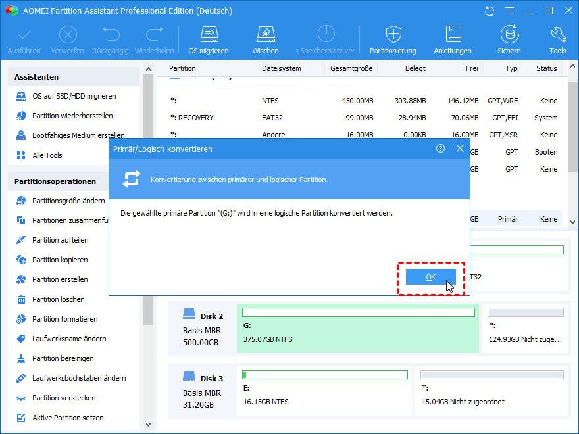Viewport: 579px width, 434px height.
Task: Click the Status column header
Action: pos(547,68)
